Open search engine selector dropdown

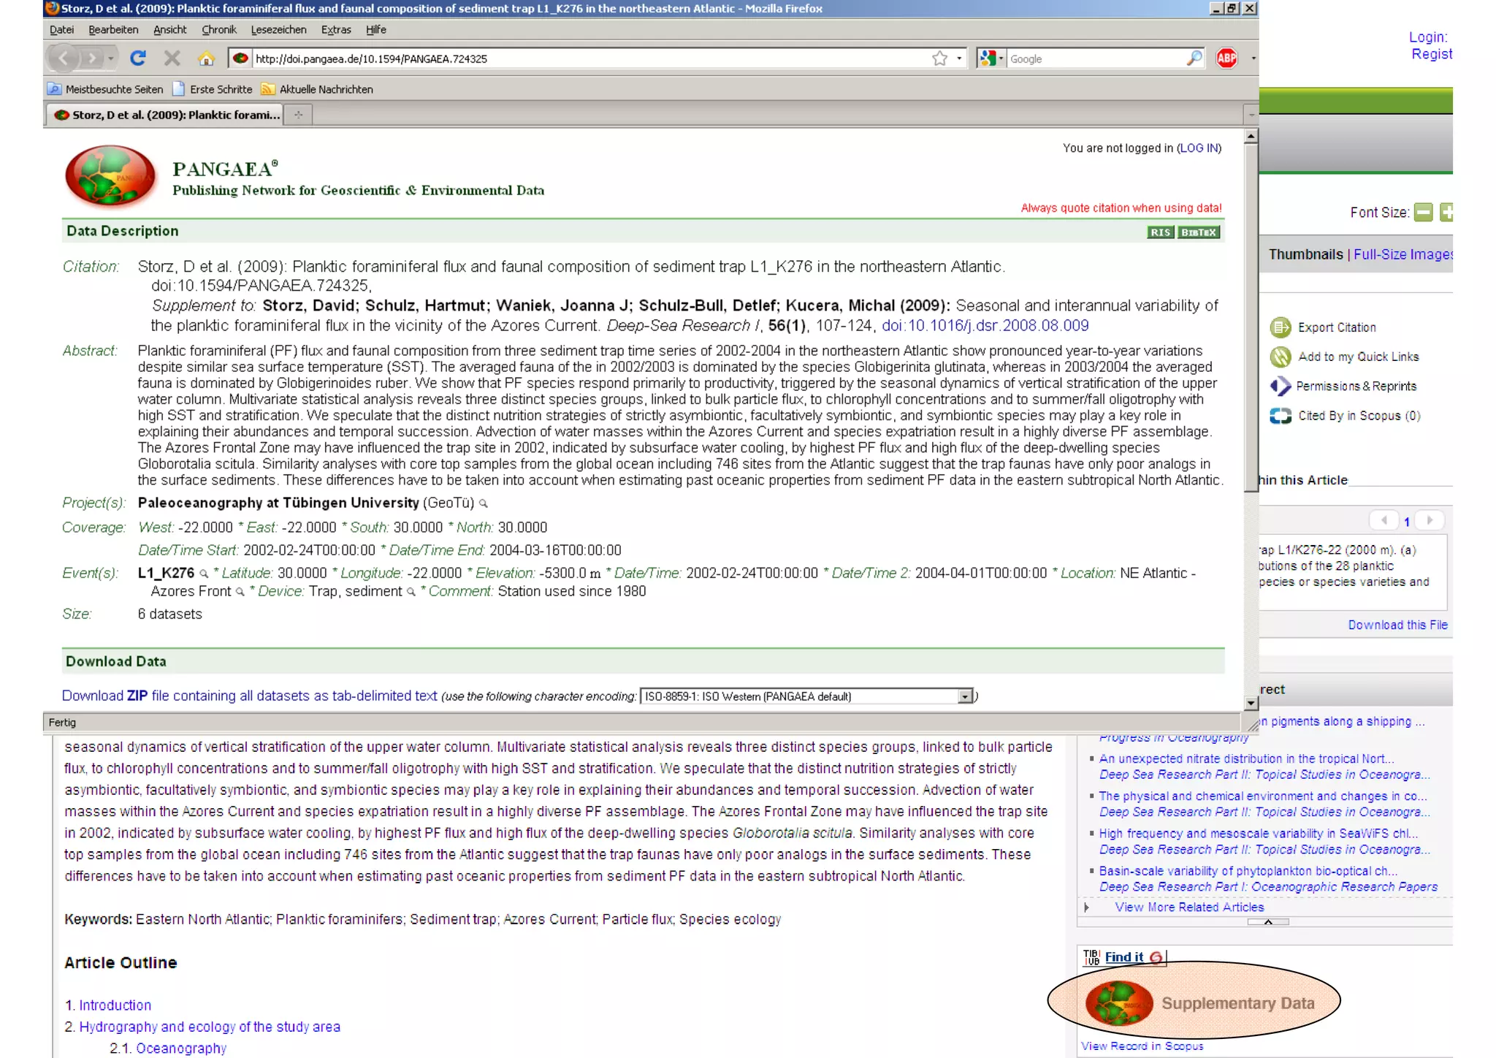click(991, 58)
